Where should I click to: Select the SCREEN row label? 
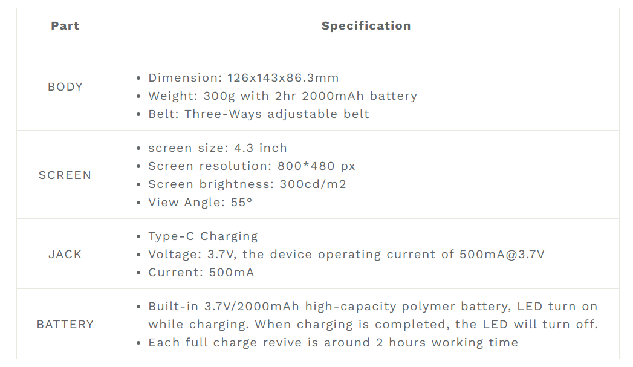65,175
